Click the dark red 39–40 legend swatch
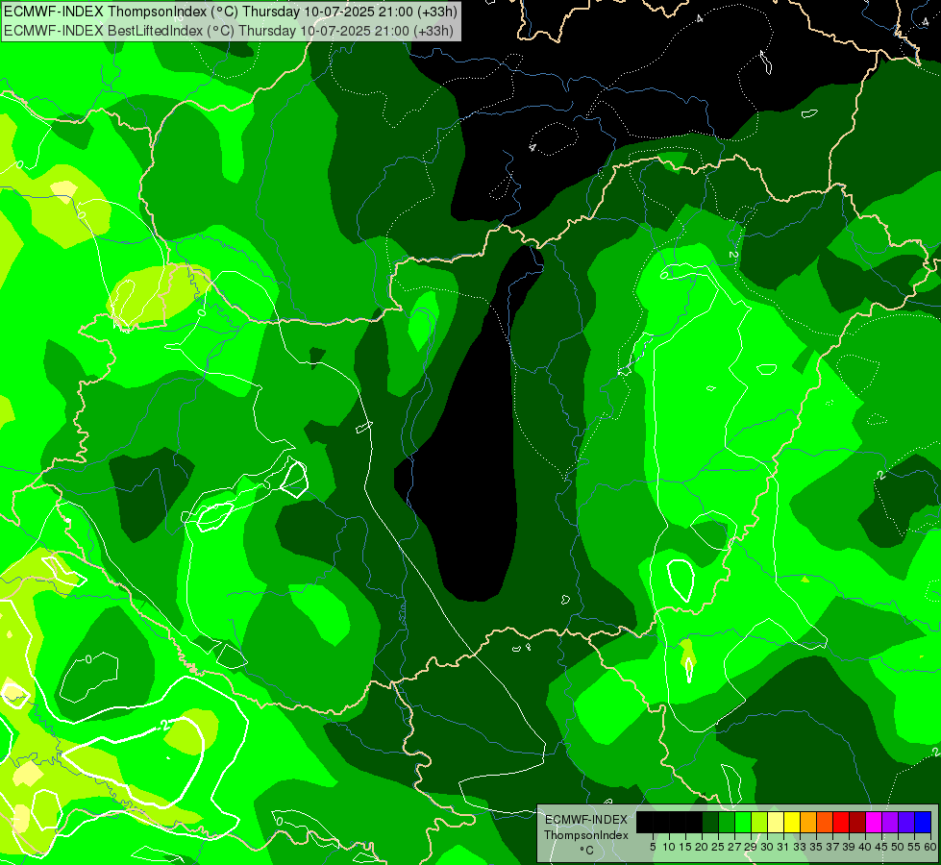This screenshot has width=941, height=865. [857, 822]
